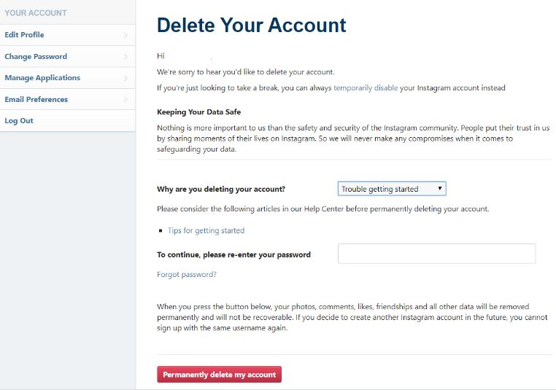This screenshot has width=556, height=390.
Task: Click Log Out in the sidebar
Action: (x=19, y=121)
